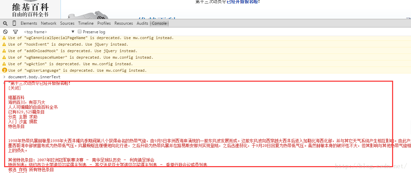
Task: Enable the Preserve log checkbox
Action: tap(80, 32)
